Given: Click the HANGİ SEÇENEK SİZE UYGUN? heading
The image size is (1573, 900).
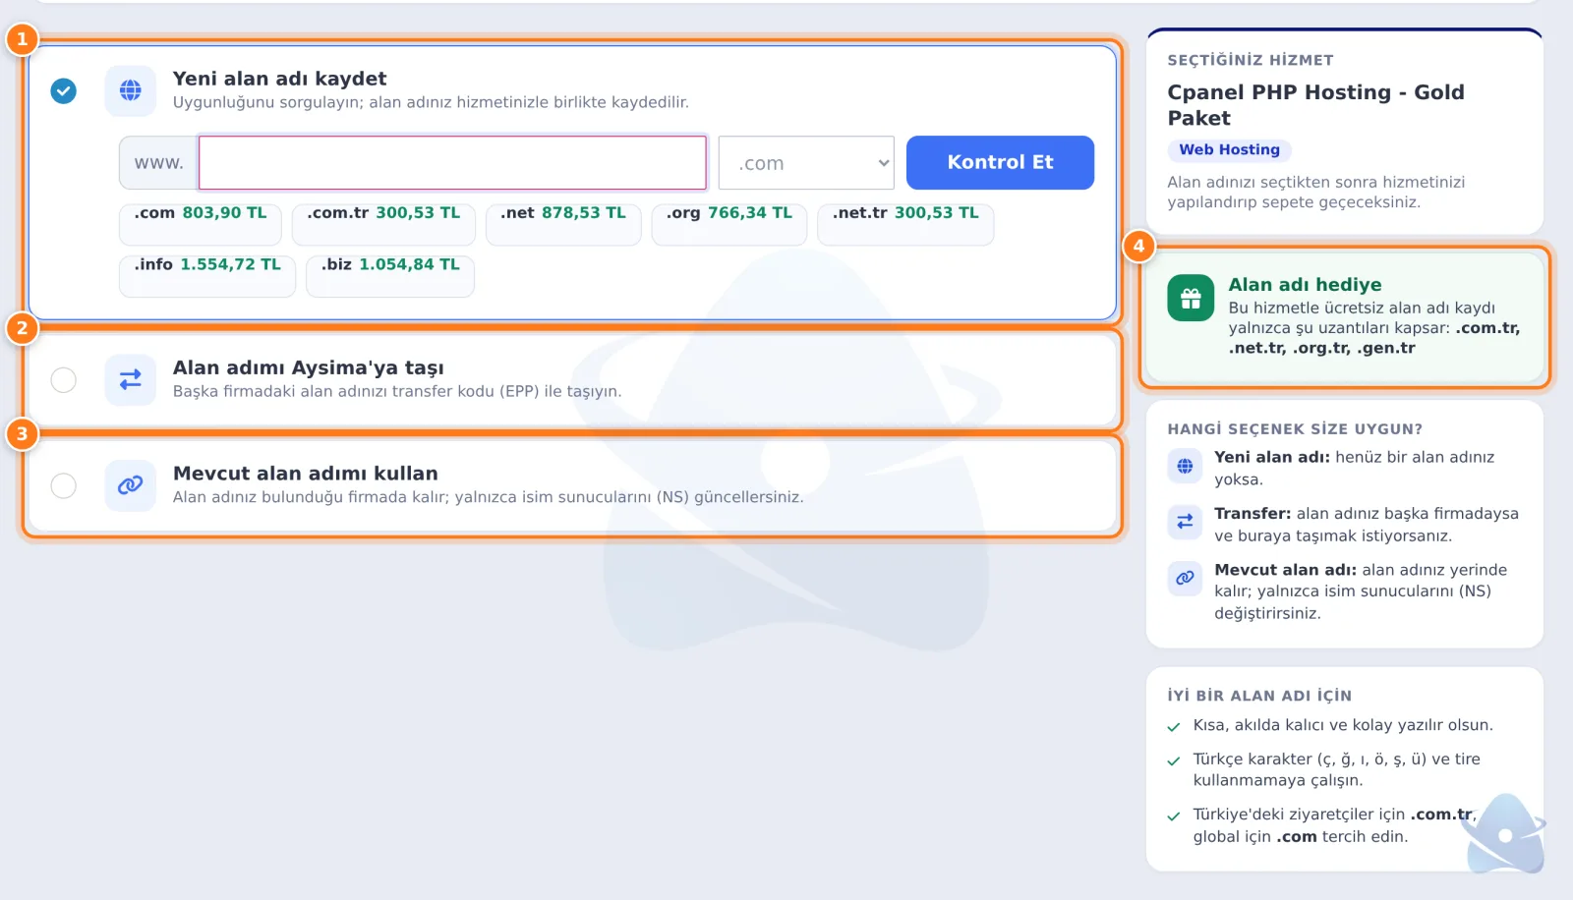Looking at the screenshot, I should [1295, 429].
